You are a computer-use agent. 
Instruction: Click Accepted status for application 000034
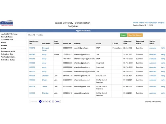(x=153, y=87)
